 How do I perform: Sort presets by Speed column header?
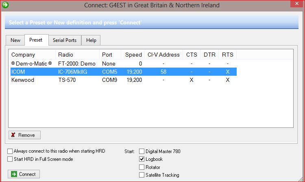click(133, 55)
